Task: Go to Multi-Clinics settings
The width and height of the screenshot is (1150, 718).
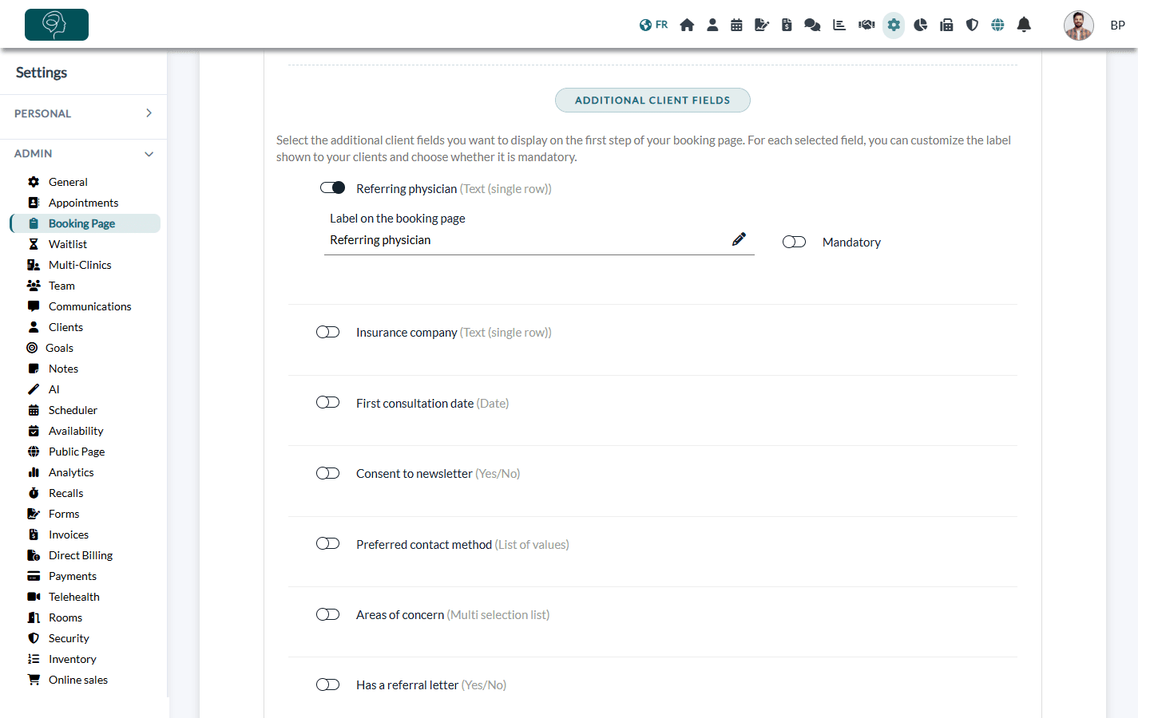Action: 80,265
